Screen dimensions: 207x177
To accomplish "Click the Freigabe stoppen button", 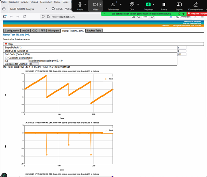I will pyautogui.click(x=198, y=13).
